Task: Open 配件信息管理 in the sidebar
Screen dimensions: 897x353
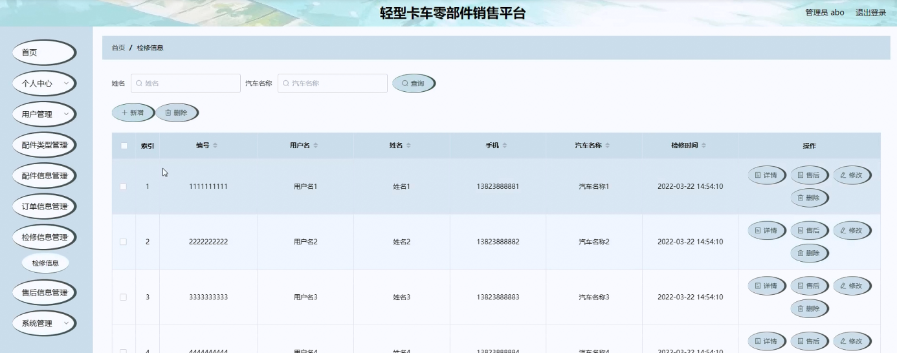Action: coord(44,176)
